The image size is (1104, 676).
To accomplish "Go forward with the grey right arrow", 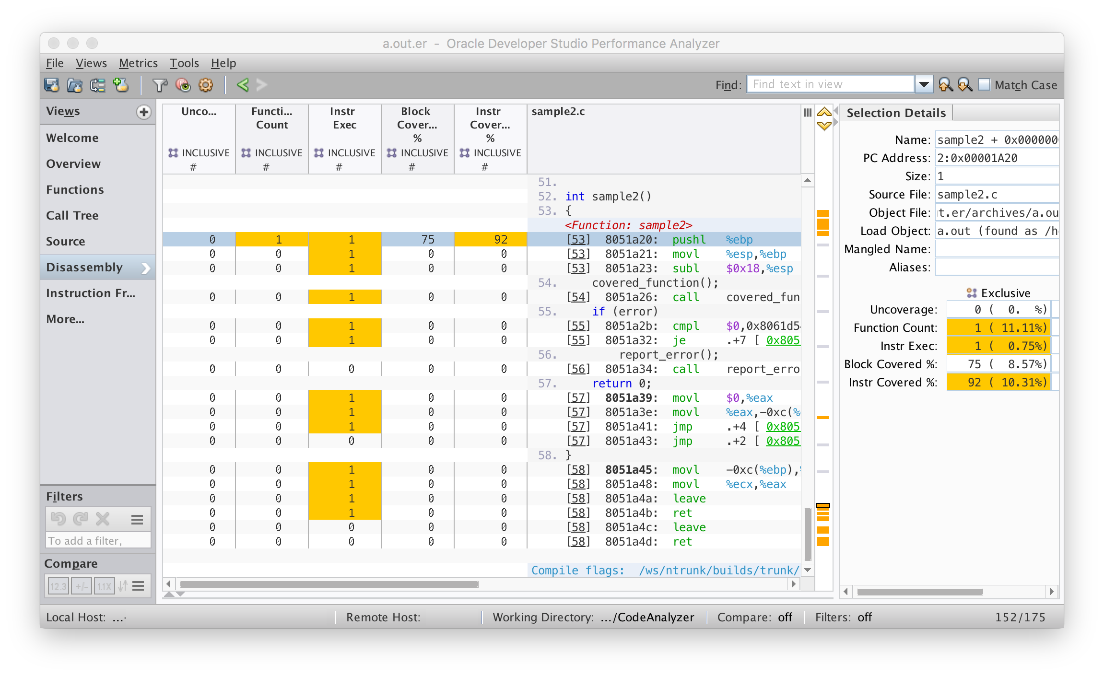I will click(x=262, y=85).
